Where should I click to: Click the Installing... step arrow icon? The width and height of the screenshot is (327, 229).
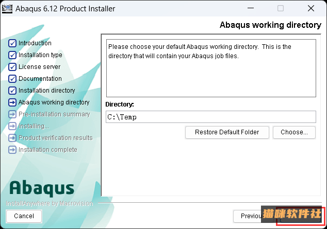(12, 126)
